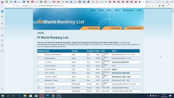Sort table by Name column

click(47, 51)
